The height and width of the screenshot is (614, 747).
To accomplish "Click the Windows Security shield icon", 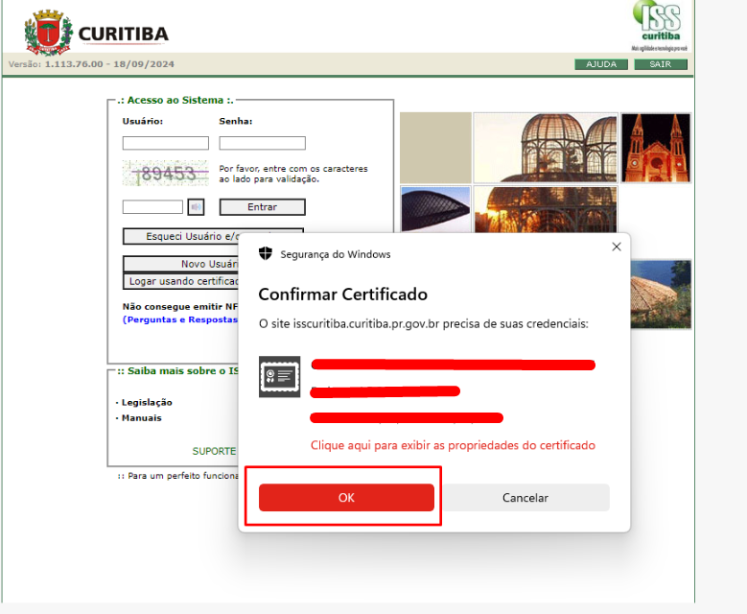I will (x=266, y=253).
